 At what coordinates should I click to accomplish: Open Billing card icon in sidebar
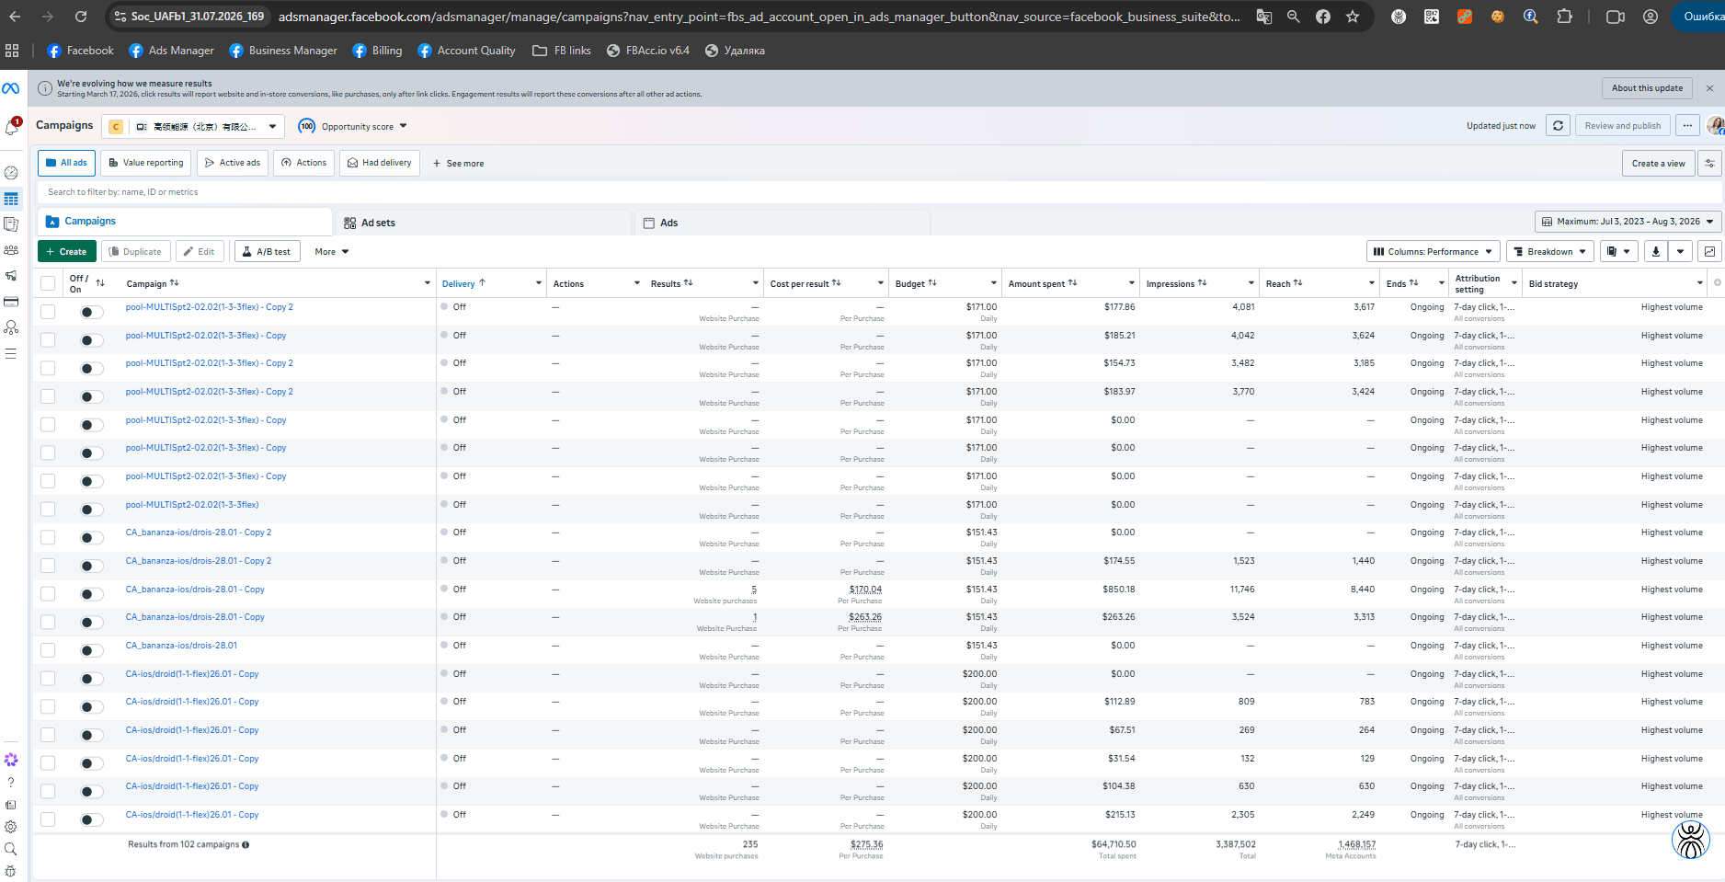(x=11, y=302)
